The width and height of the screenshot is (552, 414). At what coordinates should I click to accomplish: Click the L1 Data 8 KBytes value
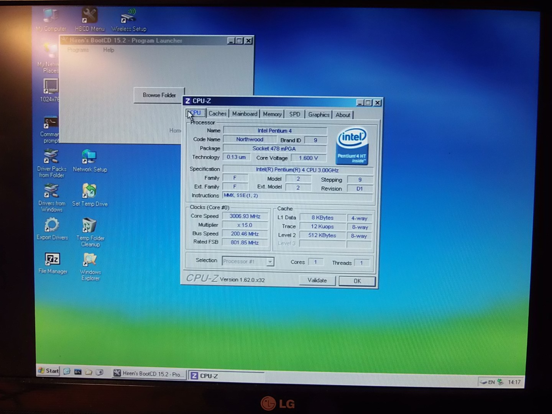322,218
